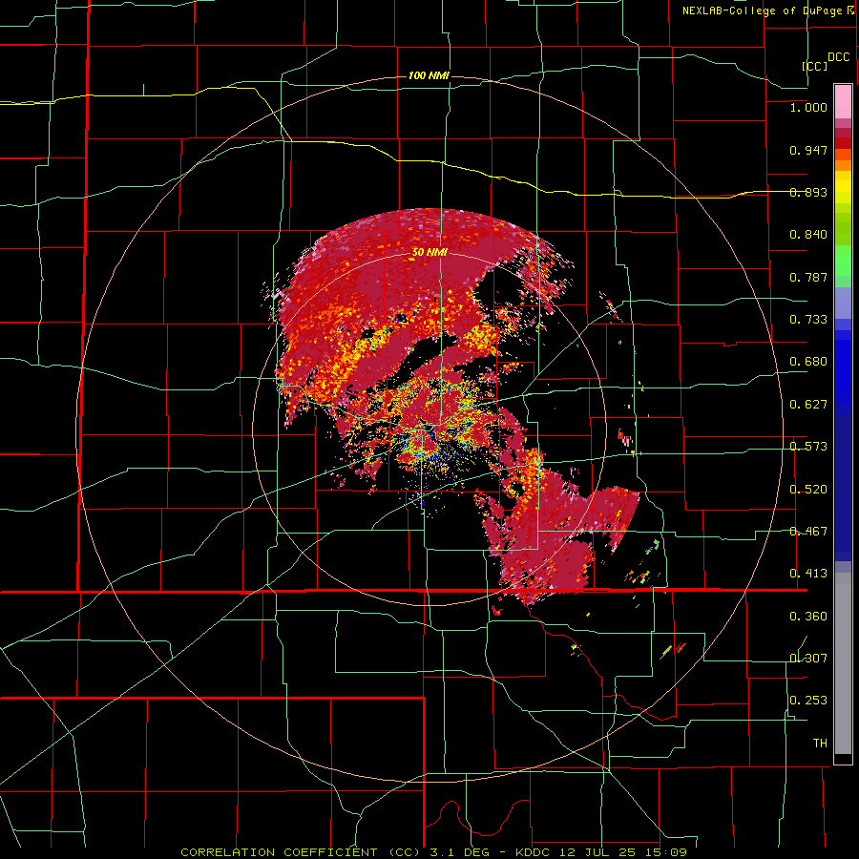
Task: Select the 0.947 scale value
Action: (808, 150)
